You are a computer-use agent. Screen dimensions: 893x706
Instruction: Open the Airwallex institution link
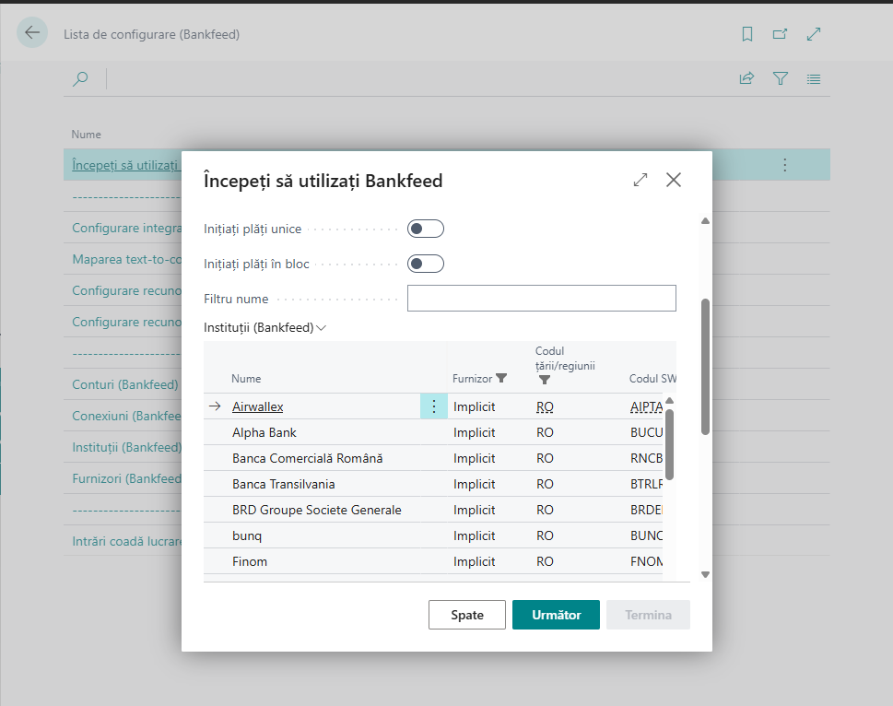(x=258, y=406)
